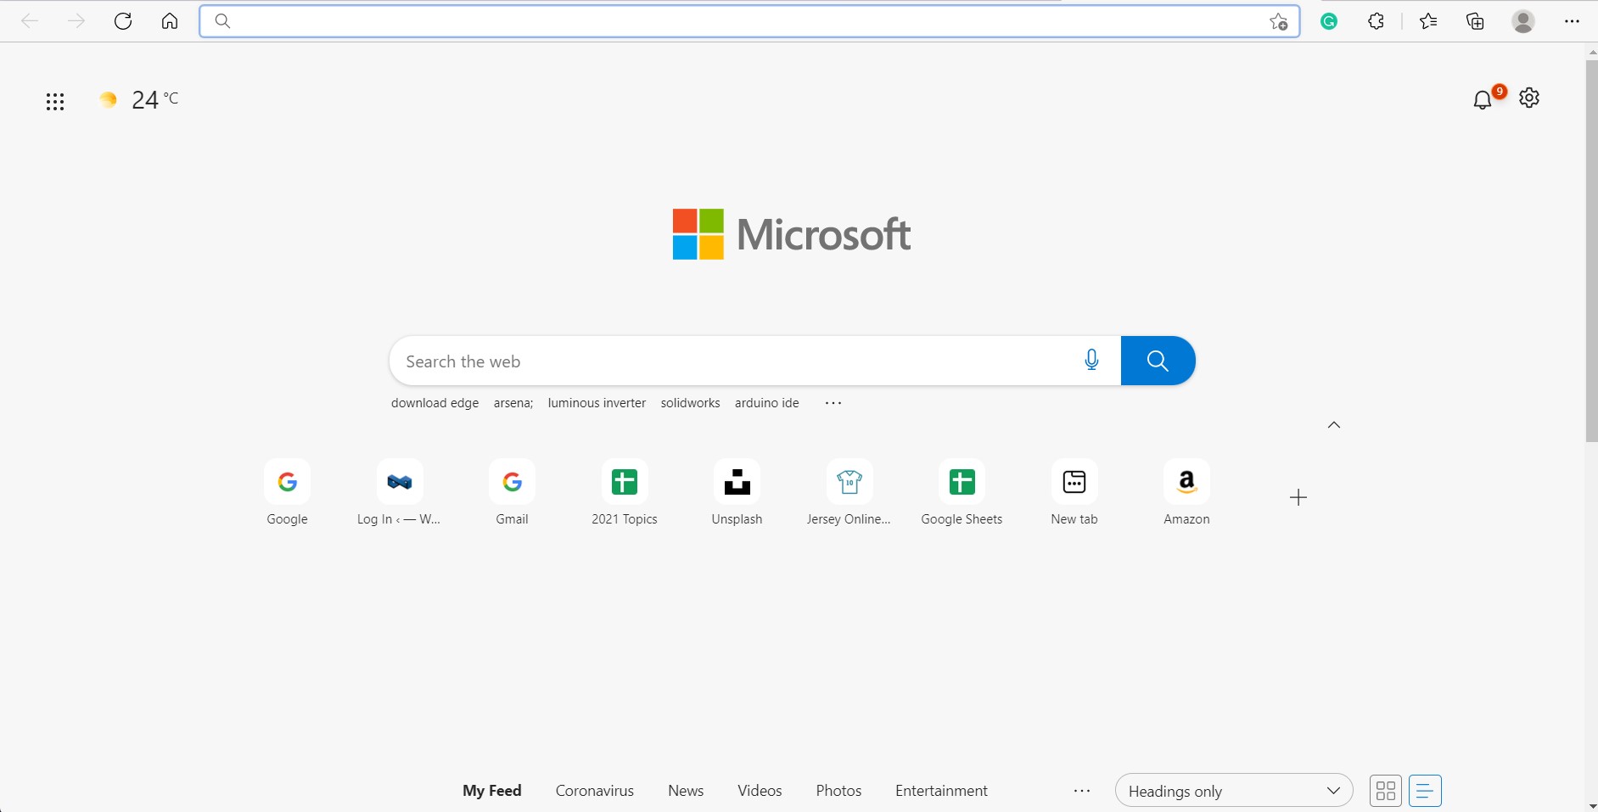
Task: Open the Collections icon
Action: (1476, 22)
